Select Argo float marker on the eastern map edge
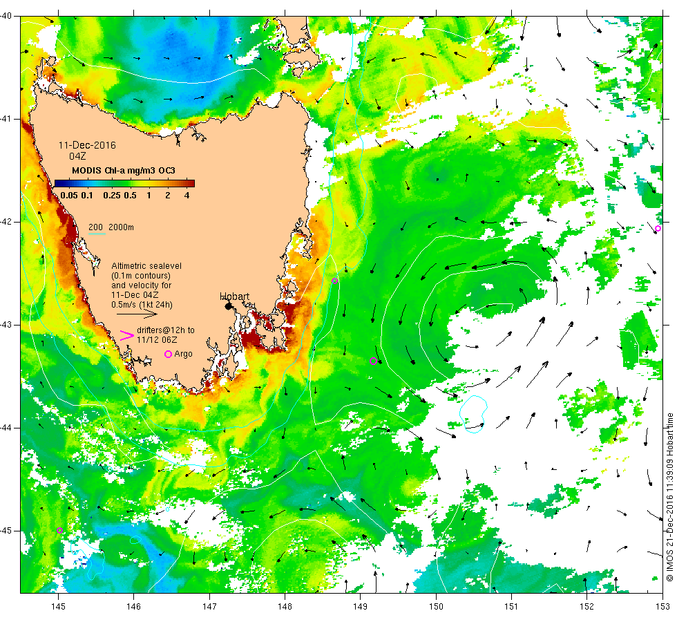677x622 pixels. click(658, 229)
